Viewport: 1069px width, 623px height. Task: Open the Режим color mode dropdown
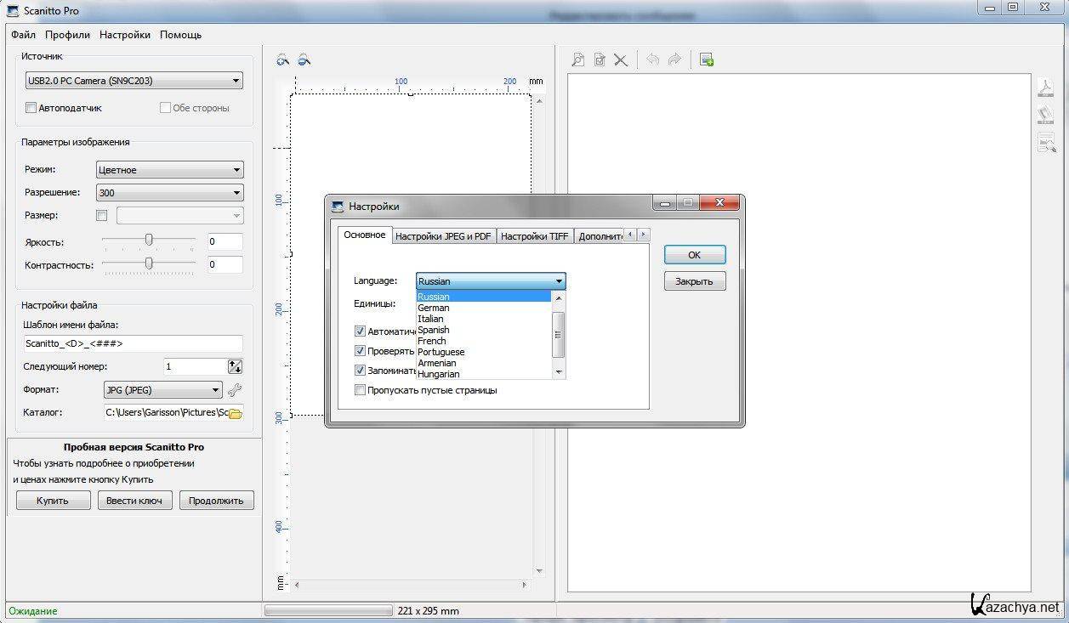point(169,170)
